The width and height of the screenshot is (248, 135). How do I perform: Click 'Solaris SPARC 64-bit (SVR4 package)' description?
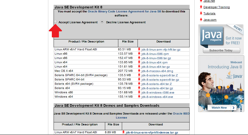pos(81,75)
